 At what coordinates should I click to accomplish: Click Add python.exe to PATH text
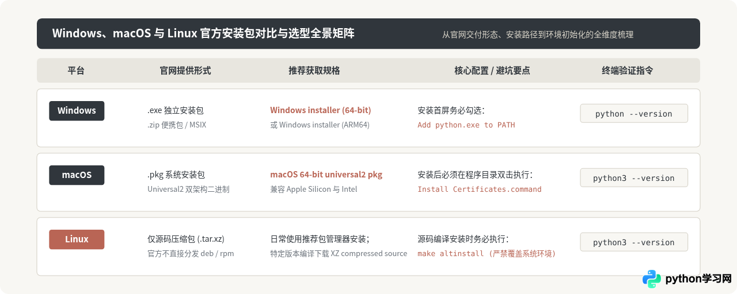tap(466, 125)
